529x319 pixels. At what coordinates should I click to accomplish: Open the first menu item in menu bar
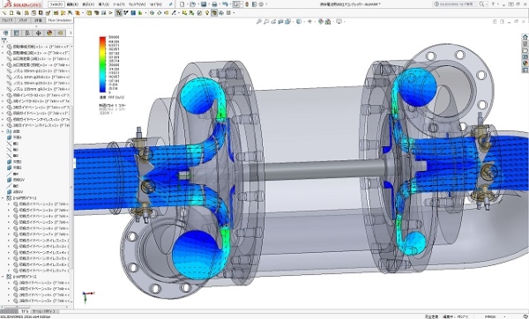[x=56, y=4]
